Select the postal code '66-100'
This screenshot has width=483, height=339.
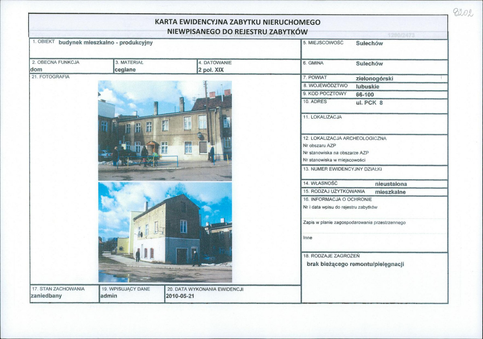click(365, 95)
